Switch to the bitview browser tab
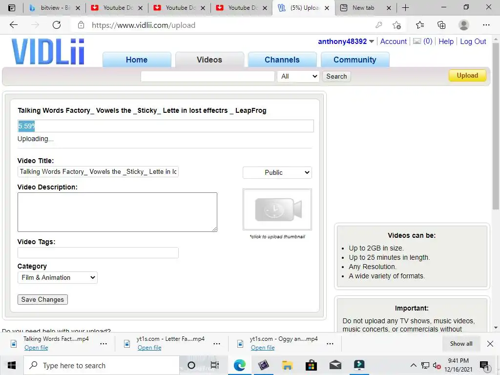This screenshot has height=375, width=500. point(55,8)
